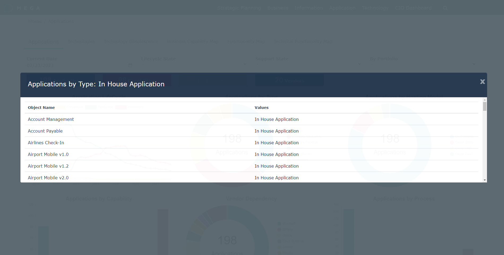The width and height of the screenshot is (504, 255).
Task: Open the Account Management application
Action: click(51, 119)
